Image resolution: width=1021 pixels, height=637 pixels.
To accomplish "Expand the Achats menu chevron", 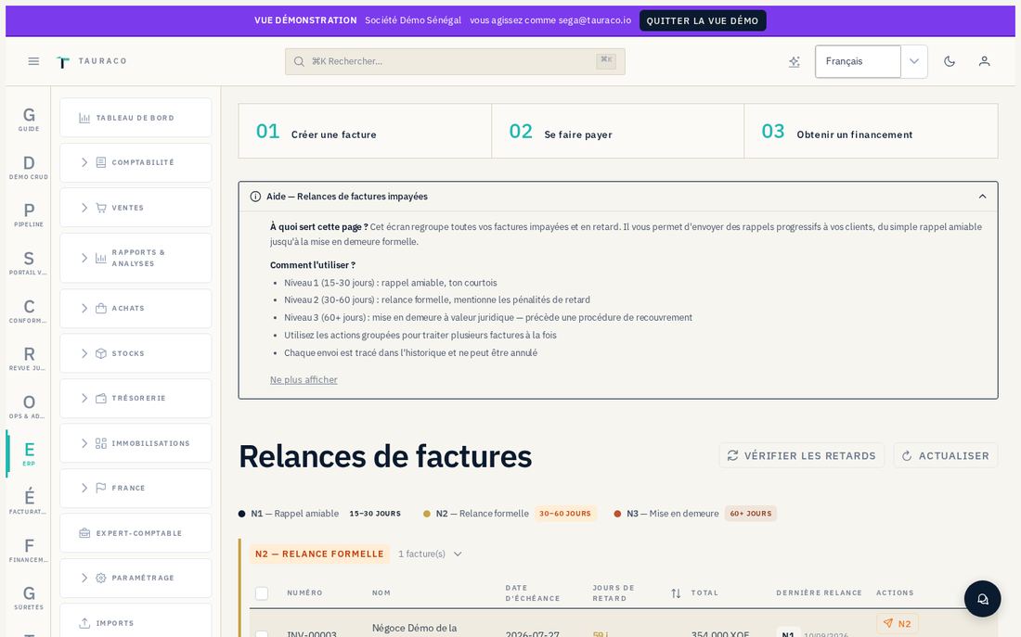I will [84, 309].
